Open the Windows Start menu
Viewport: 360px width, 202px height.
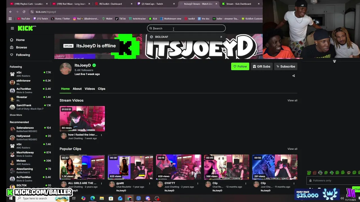click(x=11, y=198)
